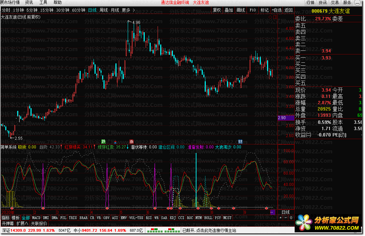Choose the MCST indicator
This screenshot has width=365, height=236.
(227, 218)
